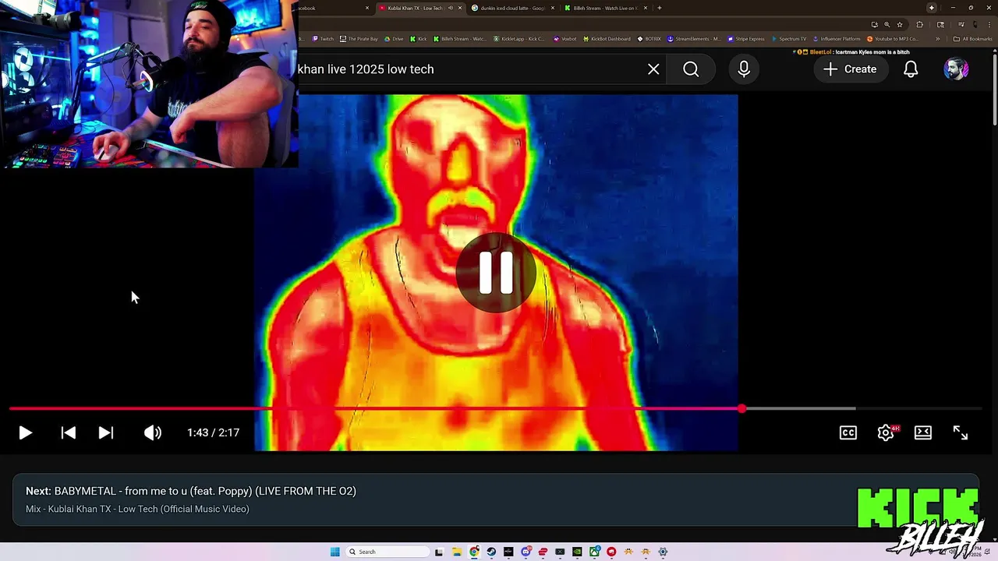
Task: Mute the video with the speaker icon
Action: tap(153, 432)
